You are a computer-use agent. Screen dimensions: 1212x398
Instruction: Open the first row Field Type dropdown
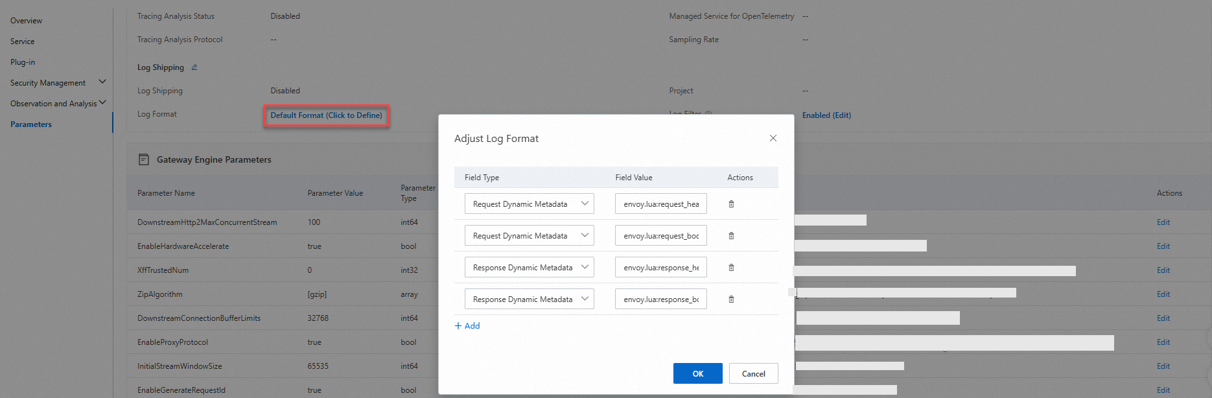point(529,204)
